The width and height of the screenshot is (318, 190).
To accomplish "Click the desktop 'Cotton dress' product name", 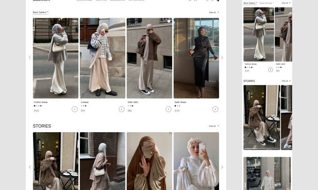I will tap(41, 102).
